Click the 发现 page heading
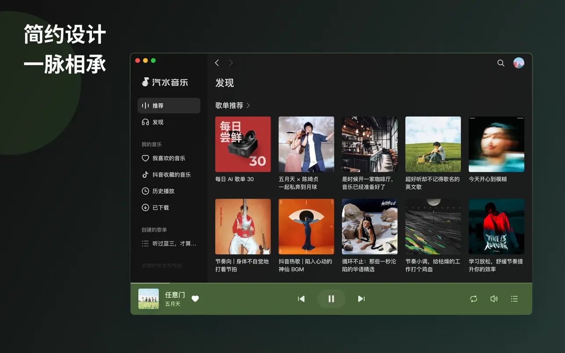 coord(225,83)
